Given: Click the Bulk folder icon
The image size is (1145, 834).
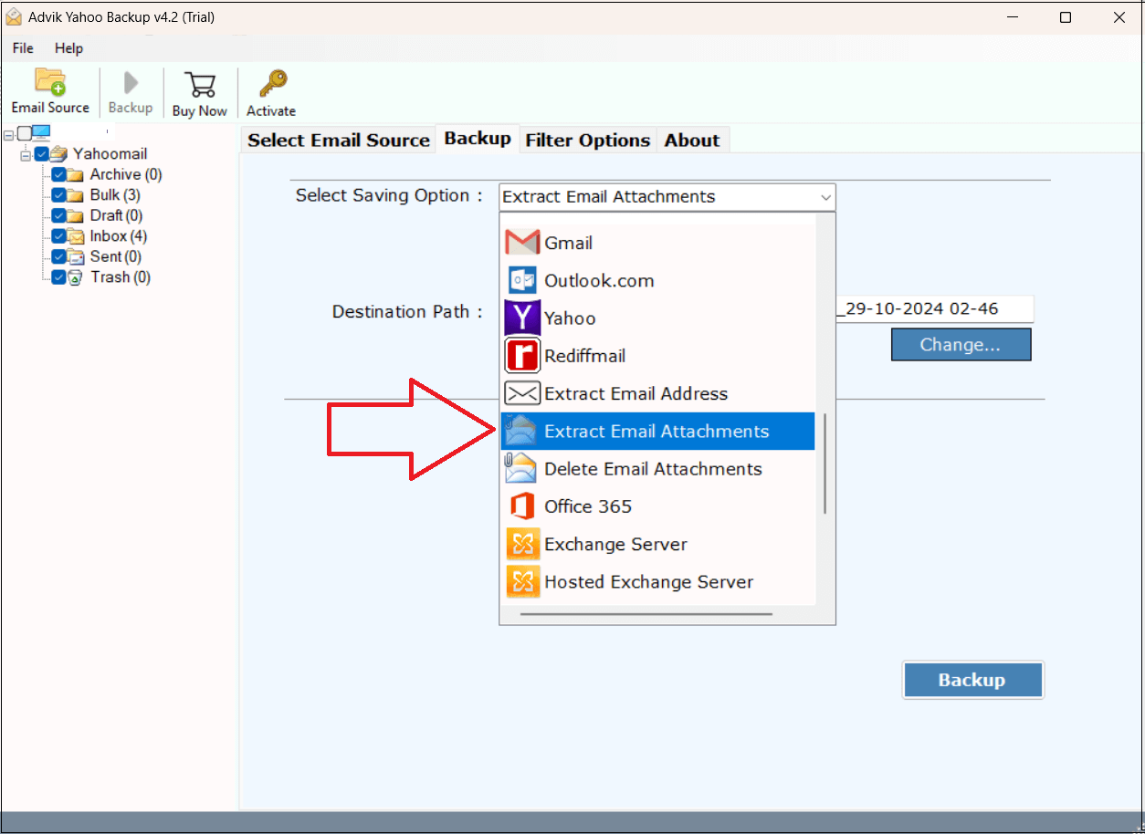Looking at the screenshot, I should [77, 194].
